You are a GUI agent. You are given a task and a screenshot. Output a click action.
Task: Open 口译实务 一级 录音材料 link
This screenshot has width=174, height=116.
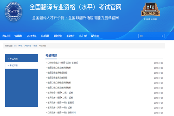coord(62,113)
